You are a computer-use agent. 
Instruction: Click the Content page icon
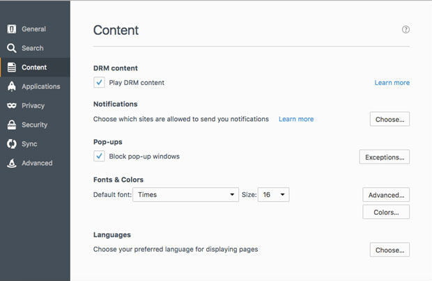point(11,67)
